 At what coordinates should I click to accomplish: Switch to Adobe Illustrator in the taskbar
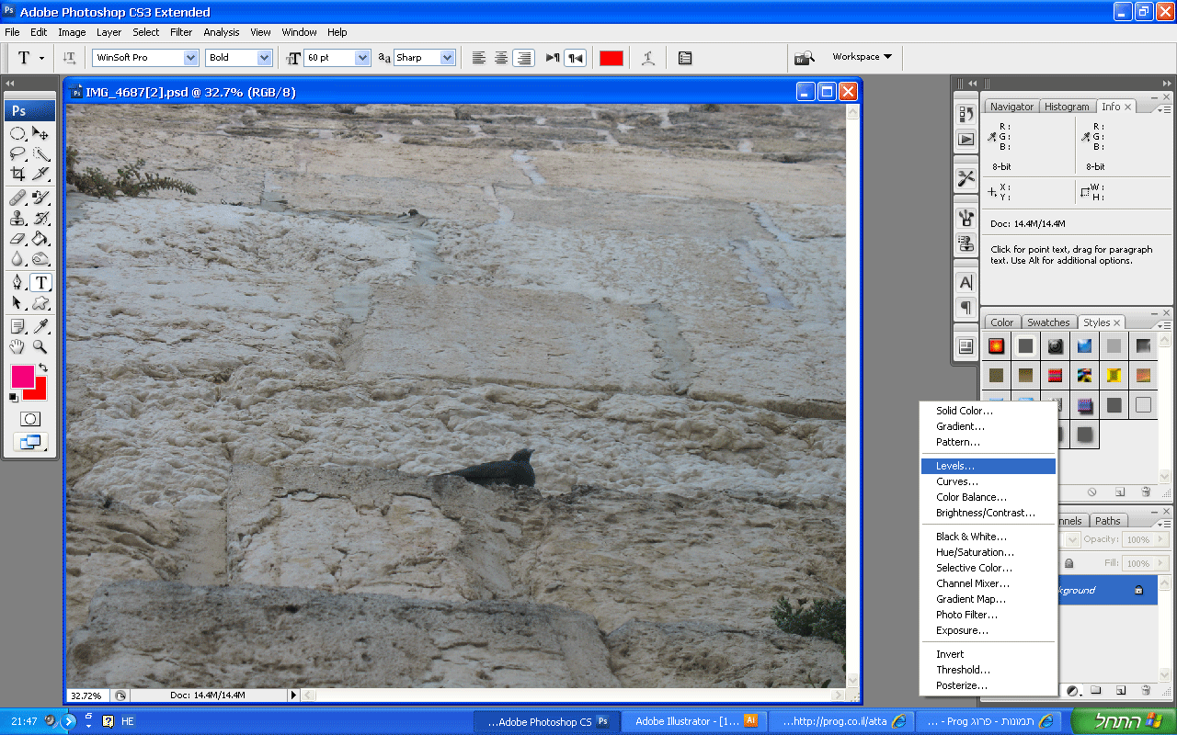coord(695,721)
